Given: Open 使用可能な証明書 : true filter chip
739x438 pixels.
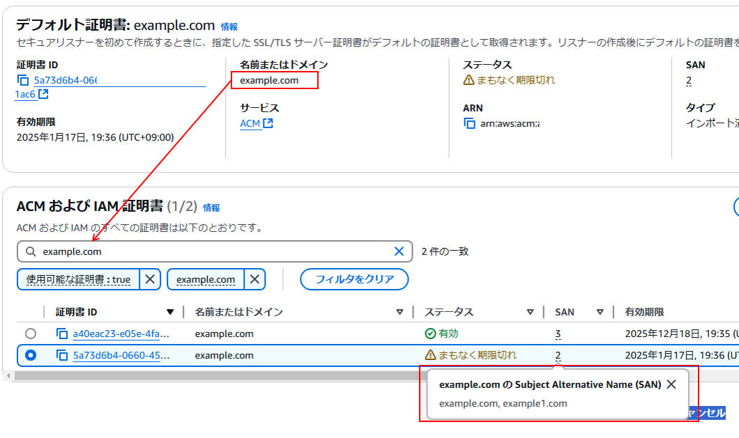Looking at the screenshot, I should coord(78,279).
